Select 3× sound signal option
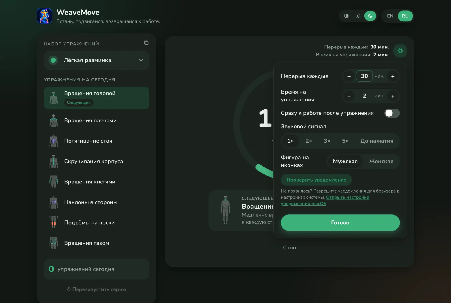This screenshot has height=303, width=451. click(327, 141)
